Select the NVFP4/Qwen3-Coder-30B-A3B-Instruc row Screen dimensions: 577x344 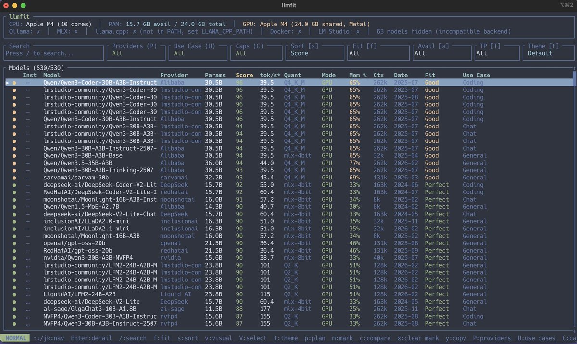click(289, 316)
